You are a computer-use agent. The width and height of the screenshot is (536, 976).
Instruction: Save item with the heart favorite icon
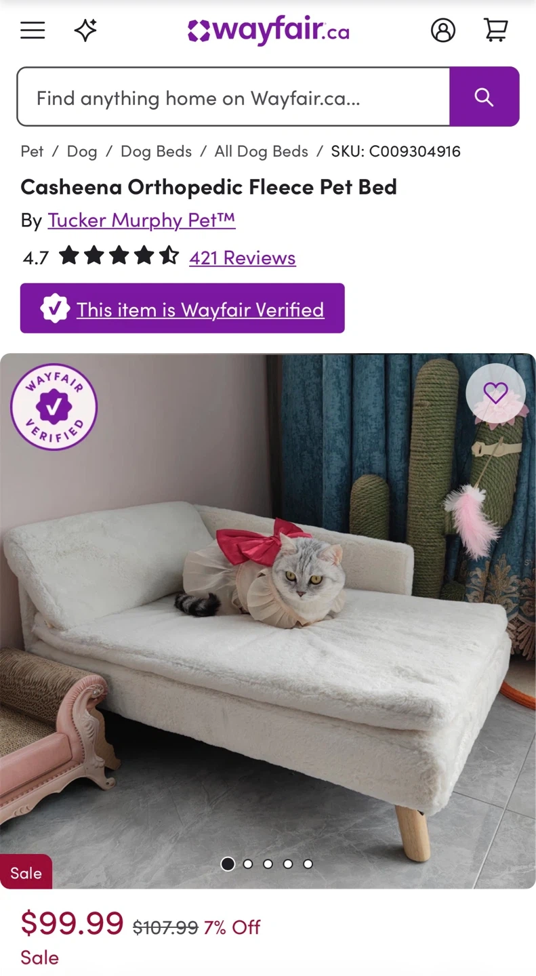(x=495, y=393)
